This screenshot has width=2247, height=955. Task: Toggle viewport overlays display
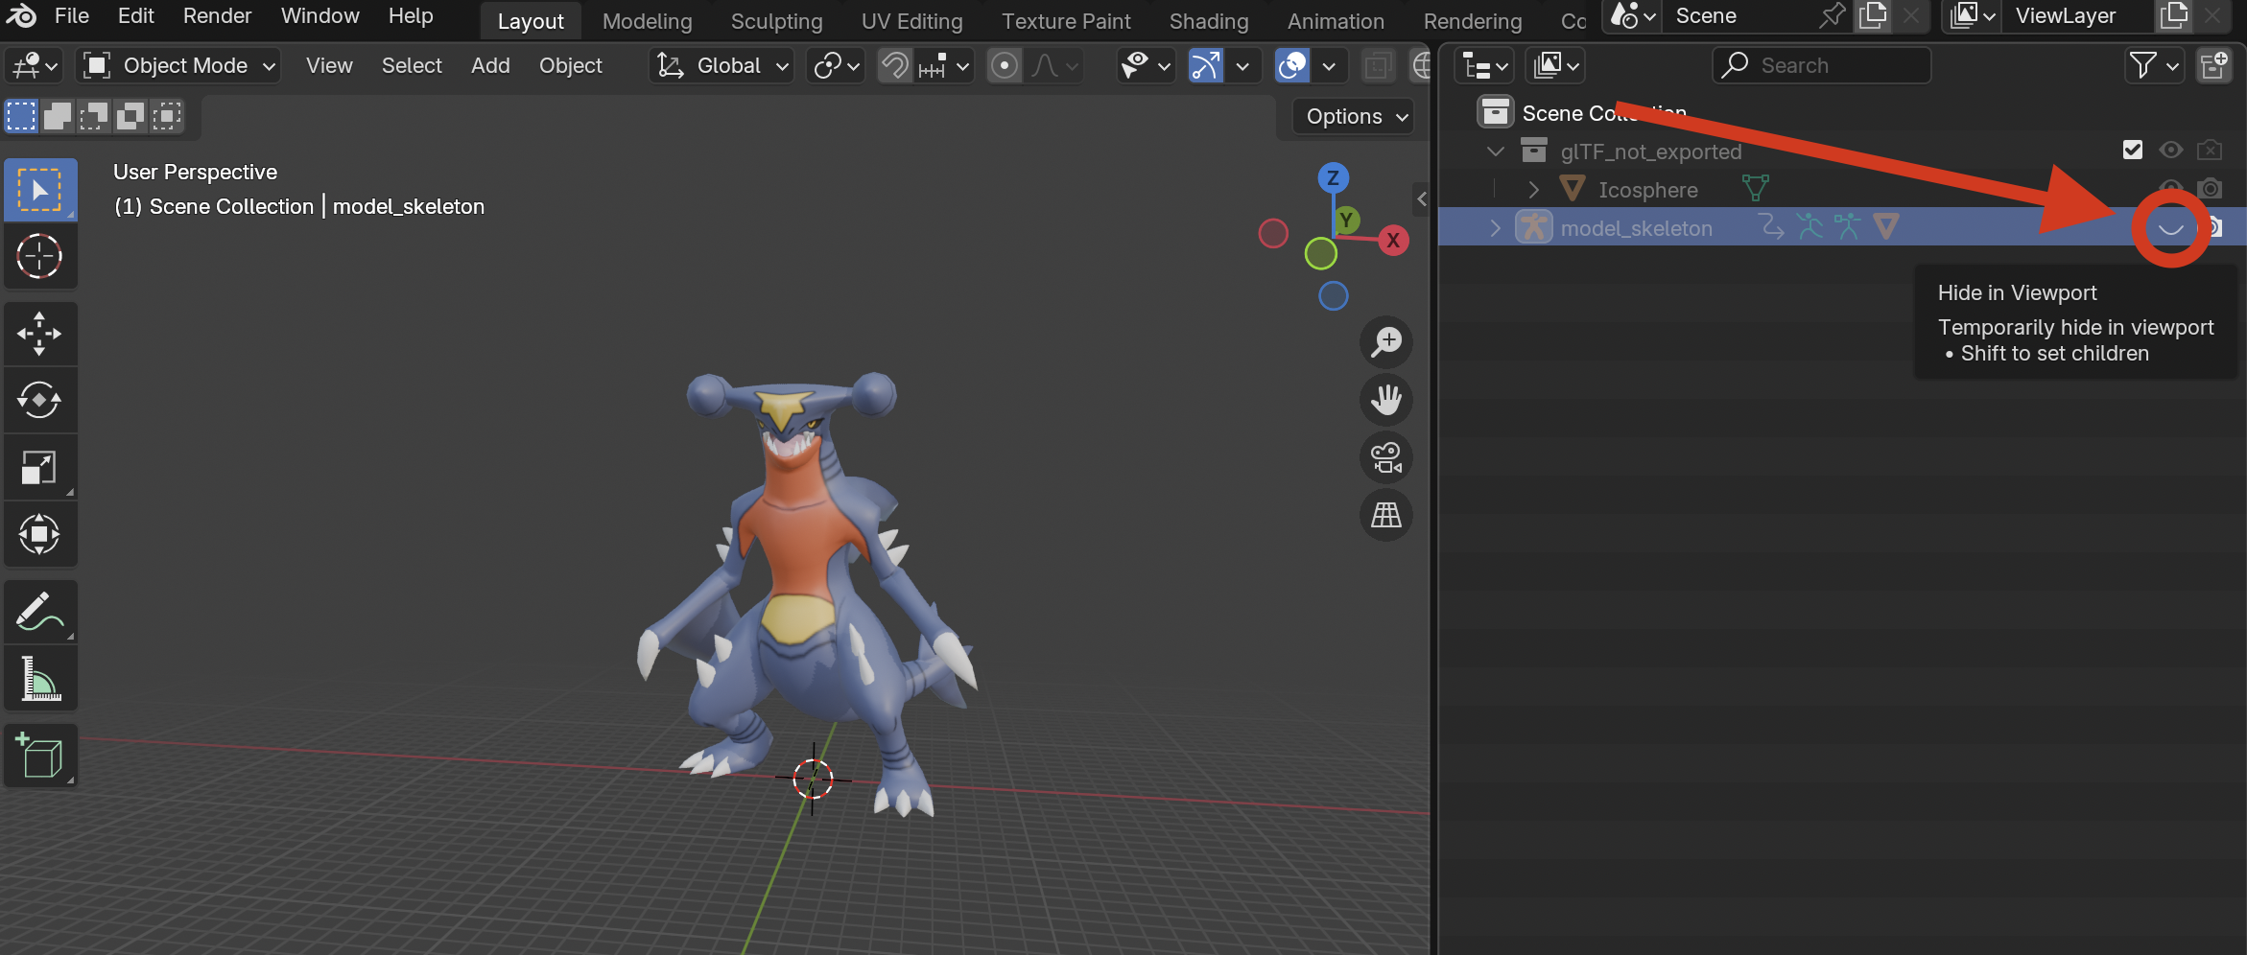[1291, 66]
